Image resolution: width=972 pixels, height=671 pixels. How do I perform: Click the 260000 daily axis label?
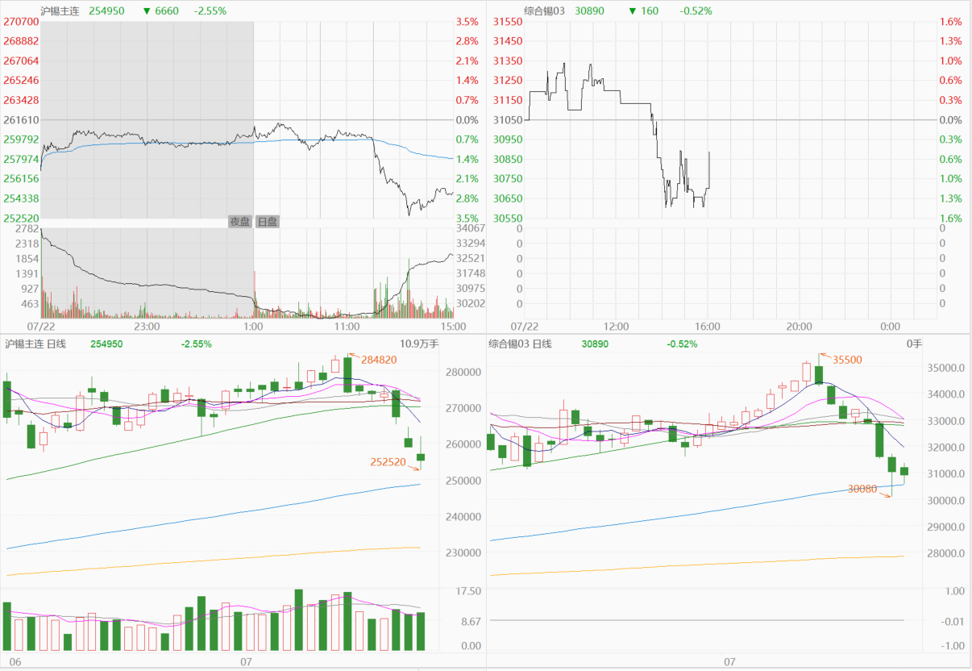point(463,444)
